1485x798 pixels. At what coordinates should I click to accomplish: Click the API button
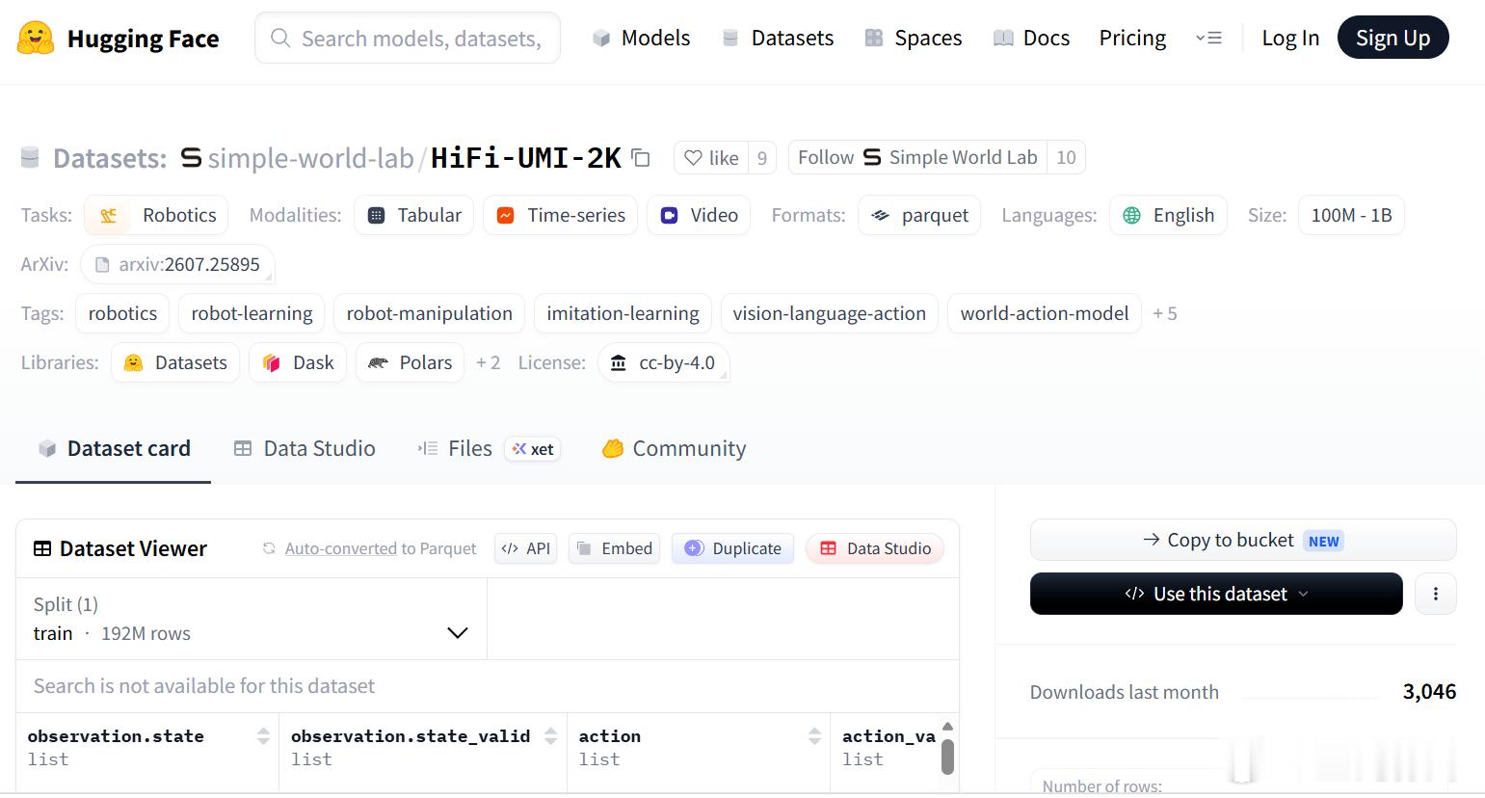526,548
